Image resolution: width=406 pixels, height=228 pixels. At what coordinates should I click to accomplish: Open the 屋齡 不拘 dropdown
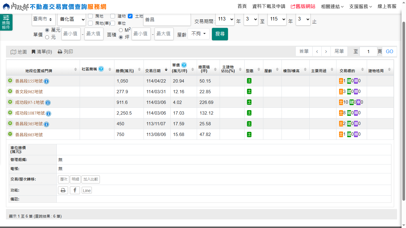pyautogui.click(x=199, y=34)
